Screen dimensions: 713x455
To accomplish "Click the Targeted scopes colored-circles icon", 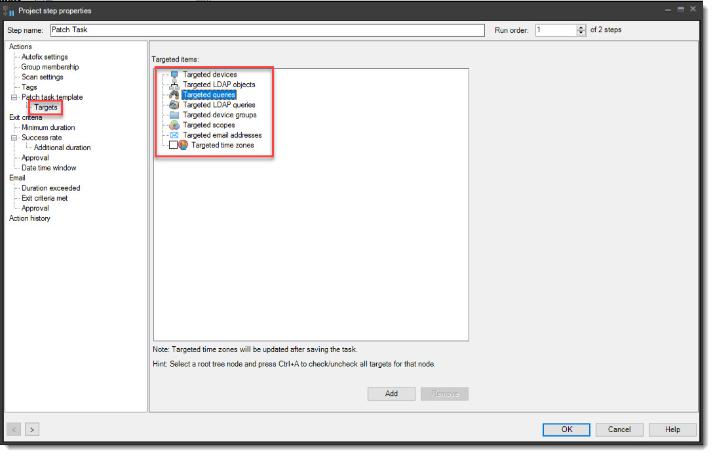I will pyautogui.click(x=174, y=125).
